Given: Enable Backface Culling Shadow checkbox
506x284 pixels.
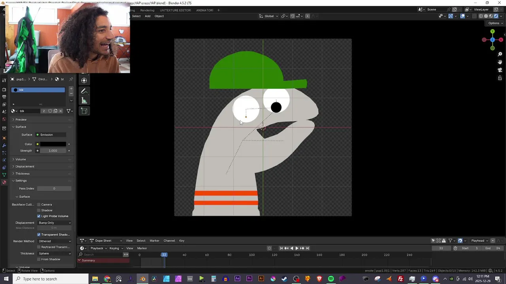Looking at the screenshot, I should (39, 210).
